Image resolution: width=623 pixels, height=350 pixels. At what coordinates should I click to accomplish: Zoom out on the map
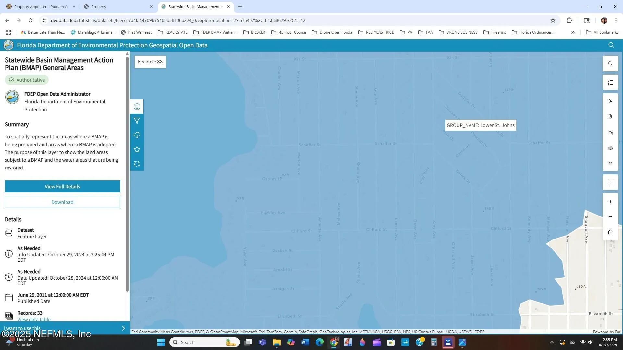pos(610,216)
